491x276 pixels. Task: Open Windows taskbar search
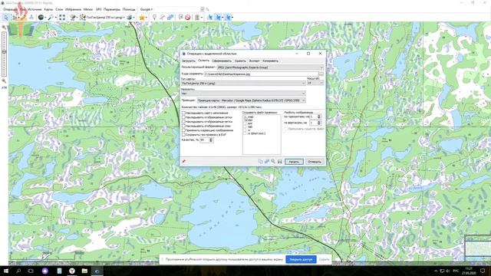(18, 271)
